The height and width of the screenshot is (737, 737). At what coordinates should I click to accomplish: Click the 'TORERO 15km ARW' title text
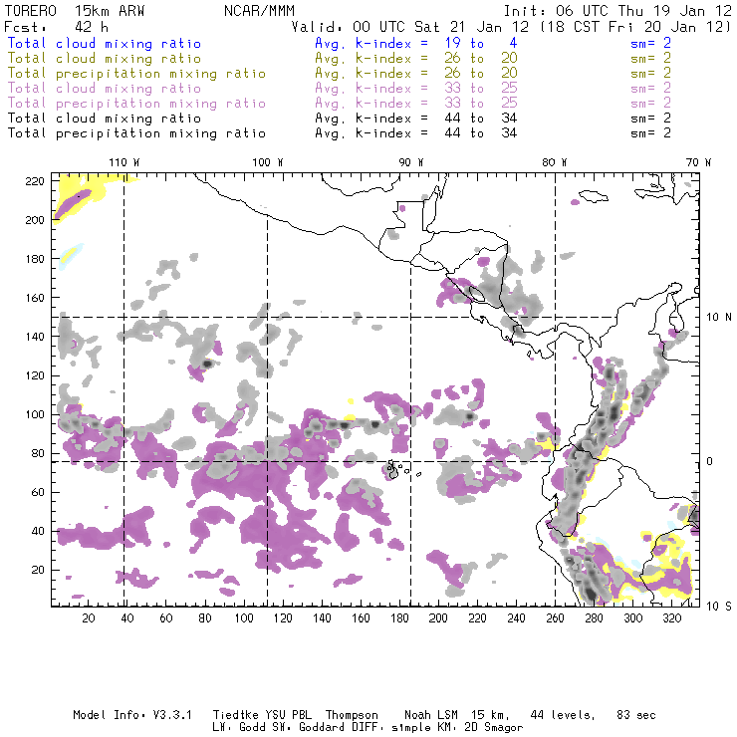point(75,11)
